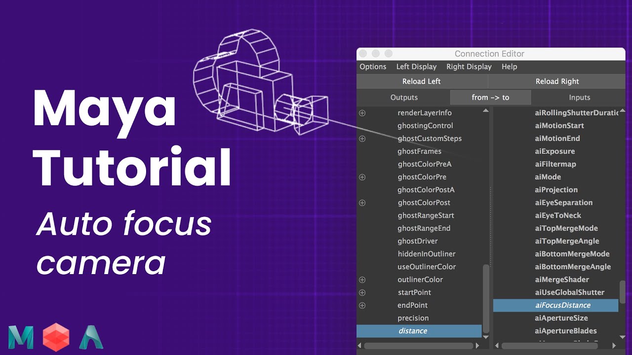
Task: Select aiMotionEnd attribute
Action: (557, 139)
